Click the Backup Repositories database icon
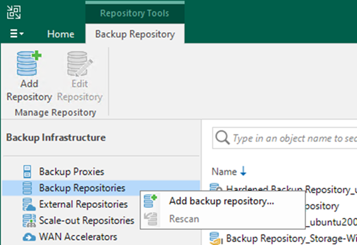Screen dimensions: 357x245 [27, 188]
